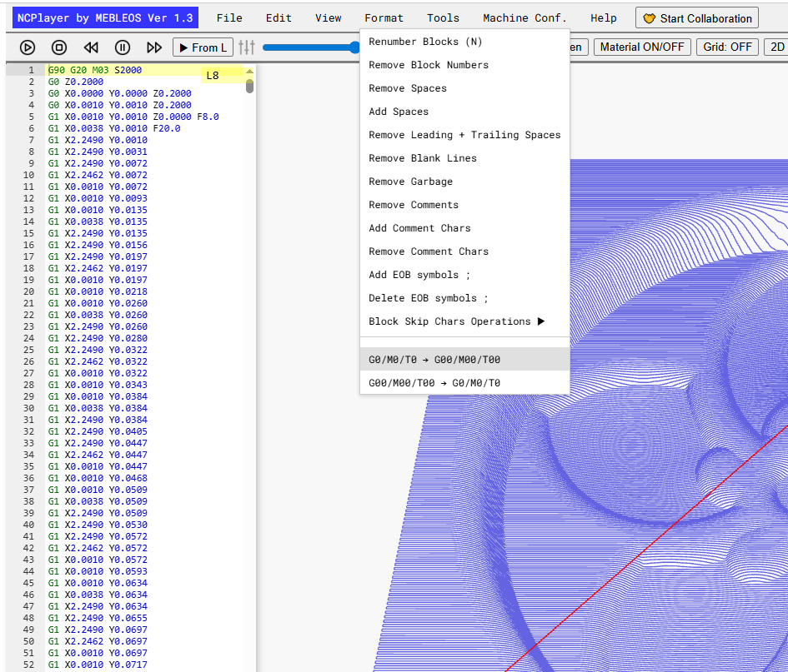Click the fast-forward double-arrow icon
The width and height of the screenshot is (788, 672).
(154, 47)
